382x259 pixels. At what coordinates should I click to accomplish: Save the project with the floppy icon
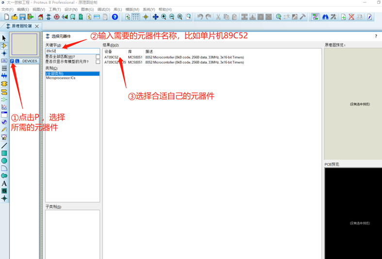point(22,17)
